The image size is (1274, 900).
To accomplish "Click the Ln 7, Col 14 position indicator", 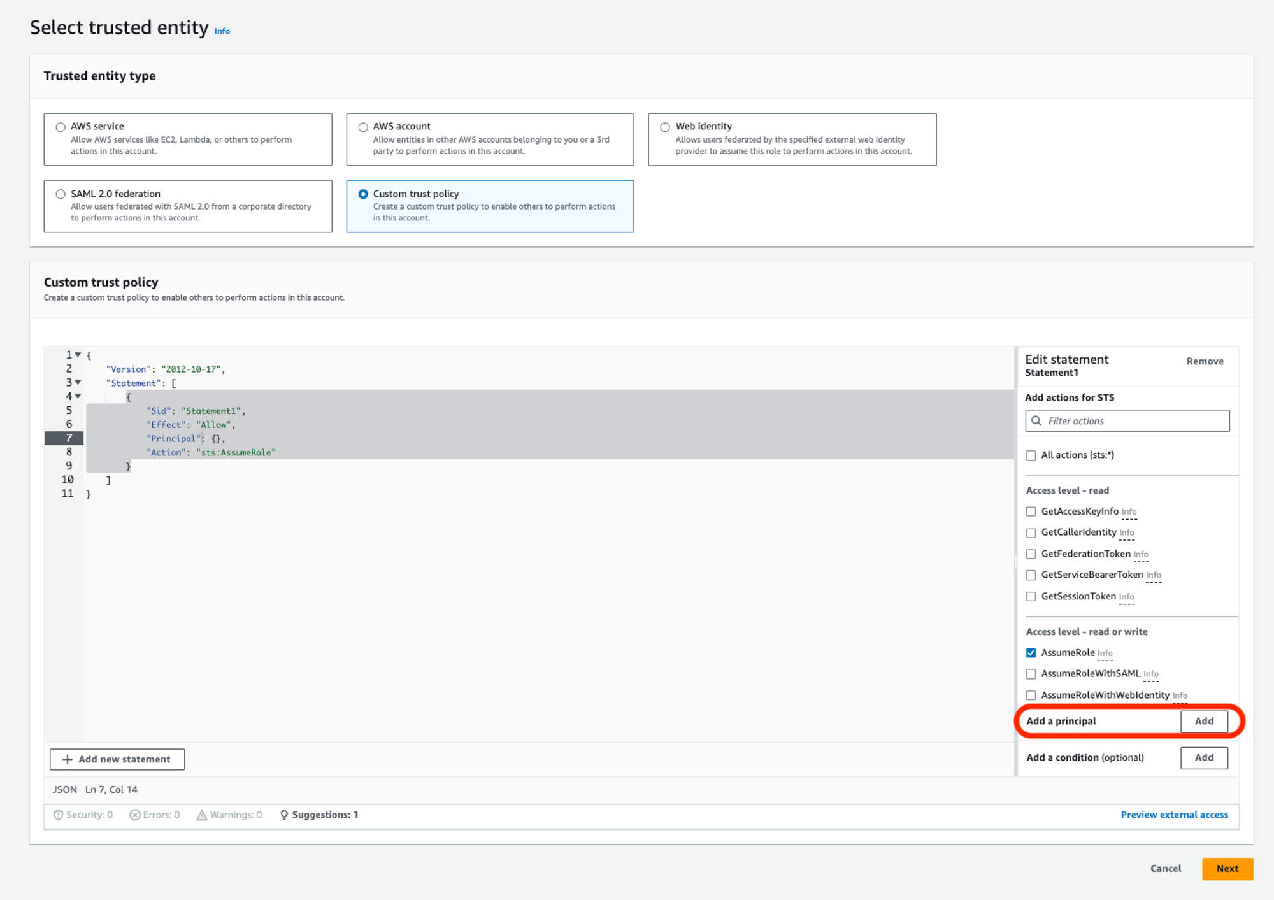I will click(111, 790).
